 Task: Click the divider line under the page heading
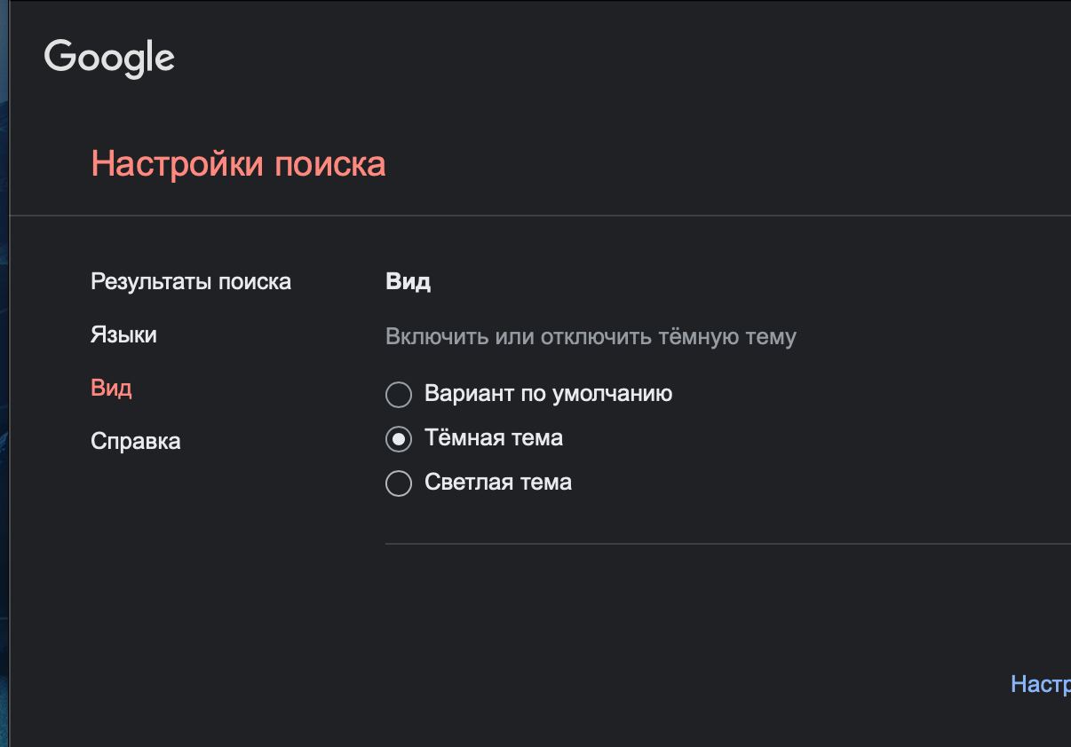click(533, 216)
